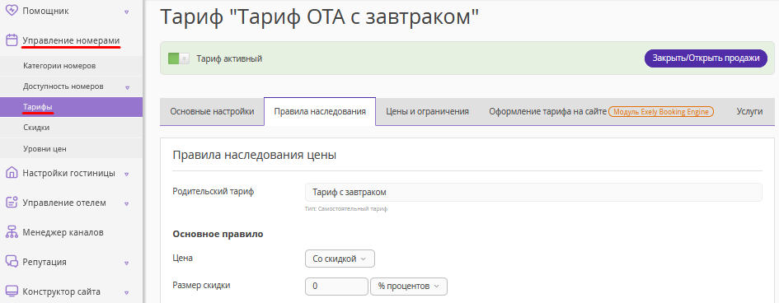Toggle the Тариф активный switch
This screenshot has height=303, width=779.
(178, 58)
